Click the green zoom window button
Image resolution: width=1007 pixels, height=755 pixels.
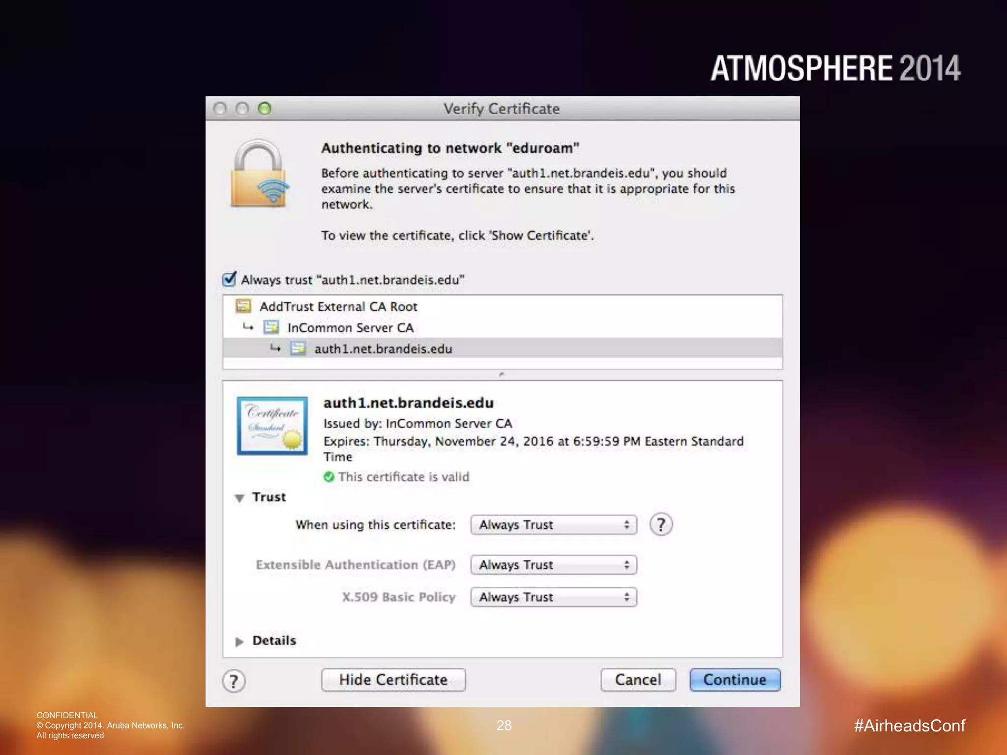[265, 109]
